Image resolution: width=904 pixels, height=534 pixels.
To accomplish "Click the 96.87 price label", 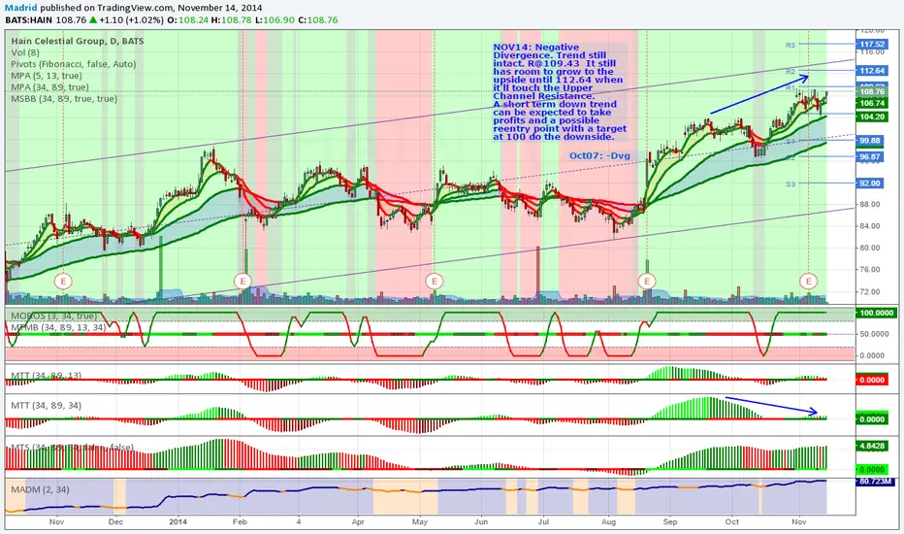I will pos(869,157).
